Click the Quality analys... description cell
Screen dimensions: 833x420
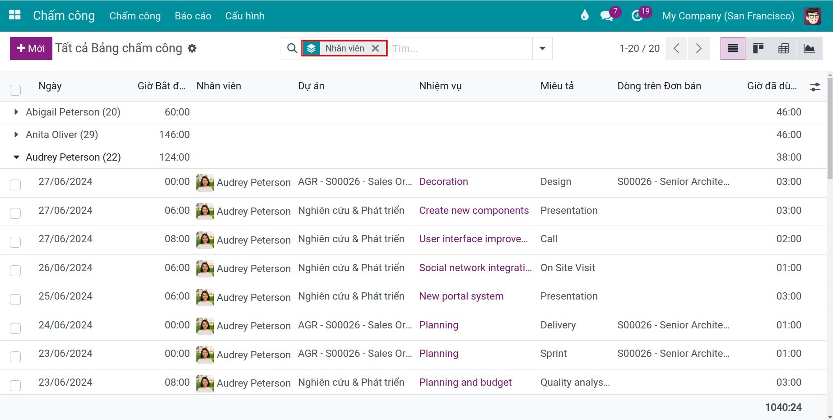575,382
